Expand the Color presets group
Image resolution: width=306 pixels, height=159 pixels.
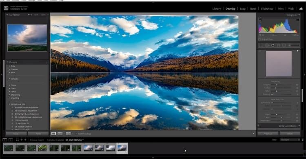click(9, 66)
